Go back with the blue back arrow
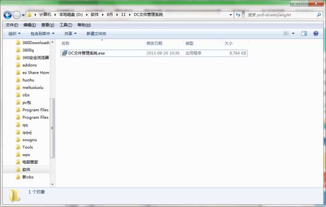Image resolution: width=326 pixels, height=207 pixels. pos(7,15)
